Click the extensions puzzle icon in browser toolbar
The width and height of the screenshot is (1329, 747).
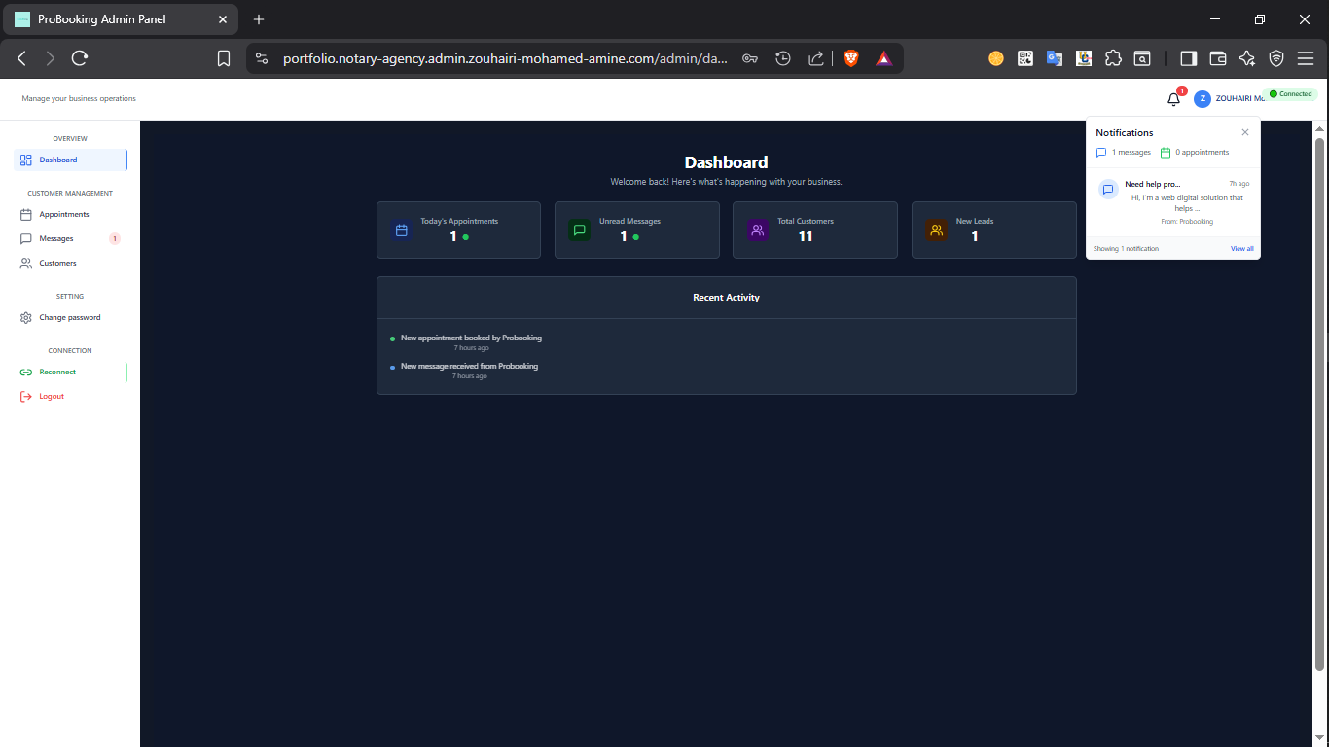[x=1113, y=58]
